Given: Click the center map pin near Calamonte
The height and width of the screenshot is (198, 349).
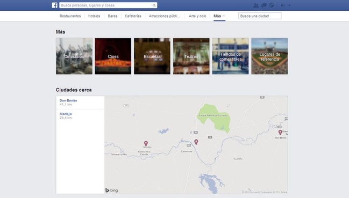Looking at the screenshot, I should click(196, 142).
